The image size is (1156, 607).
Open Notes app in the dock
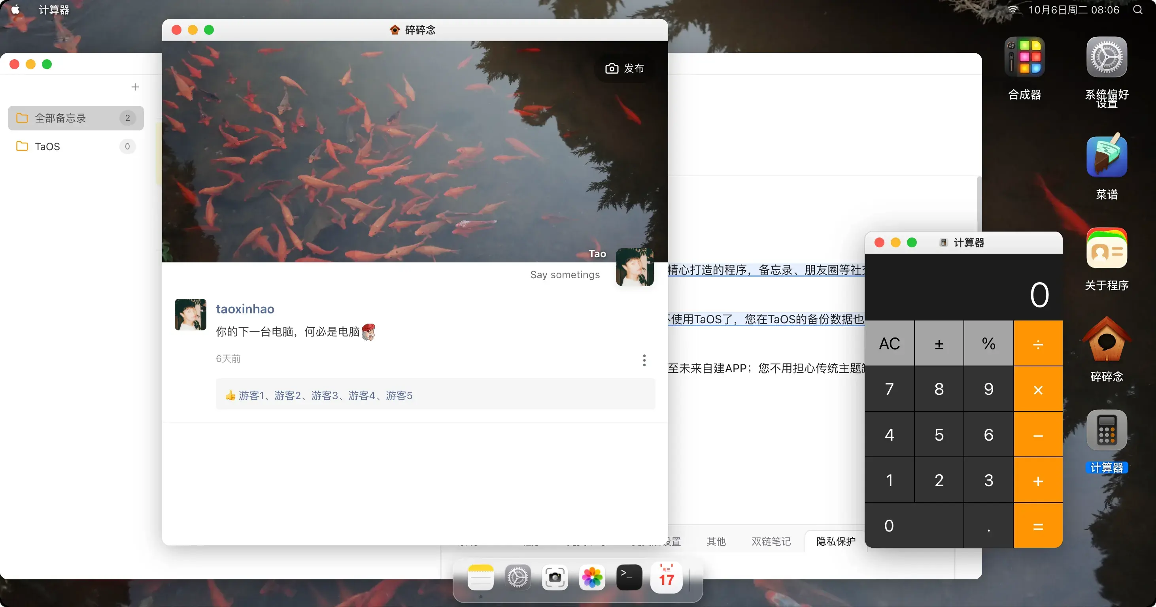pos(481,577)
